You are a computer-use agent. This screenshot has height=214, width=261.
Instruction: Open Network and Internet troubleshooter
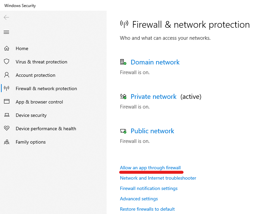click(158, 178)
